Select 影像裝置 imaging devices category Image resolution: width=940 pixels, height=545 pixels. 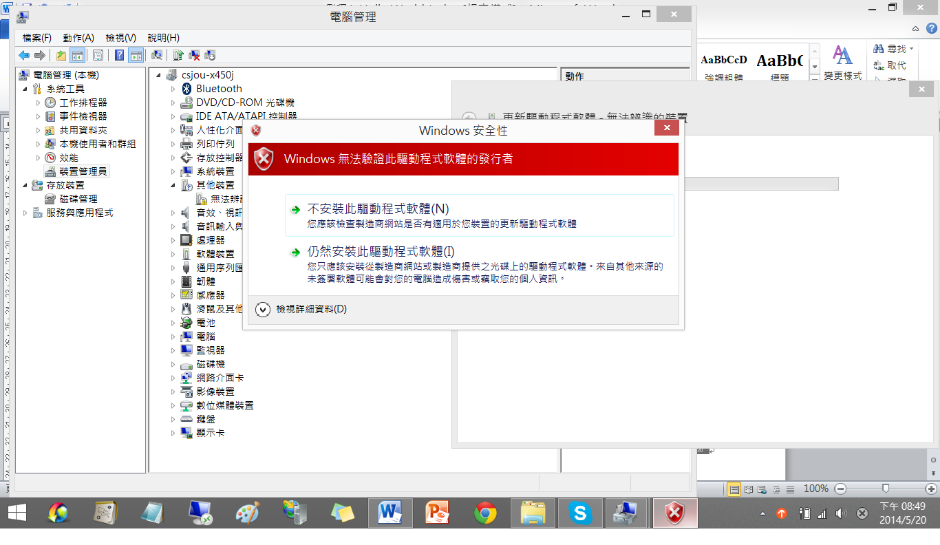pos(208,392)
